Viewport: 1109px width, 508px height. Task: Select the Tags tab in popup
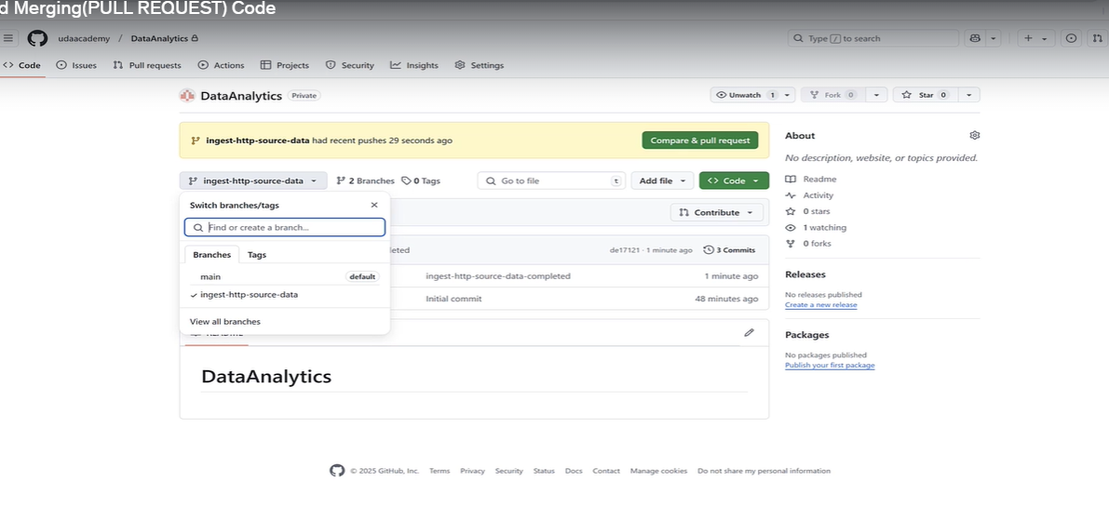[x=257, y=254]
